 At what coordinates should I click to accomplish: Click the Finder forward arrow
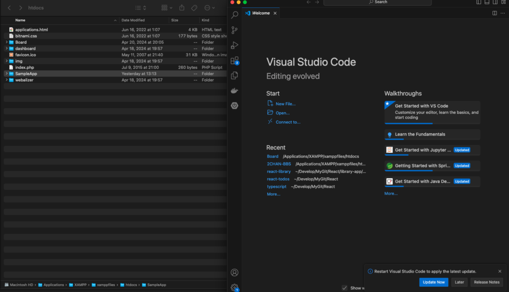click(20, 8)
